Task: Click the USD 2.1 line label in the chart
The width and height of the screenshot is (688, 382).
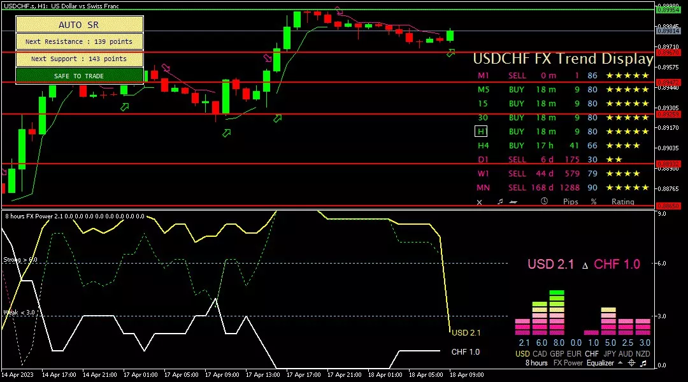Action: (466, 332)
